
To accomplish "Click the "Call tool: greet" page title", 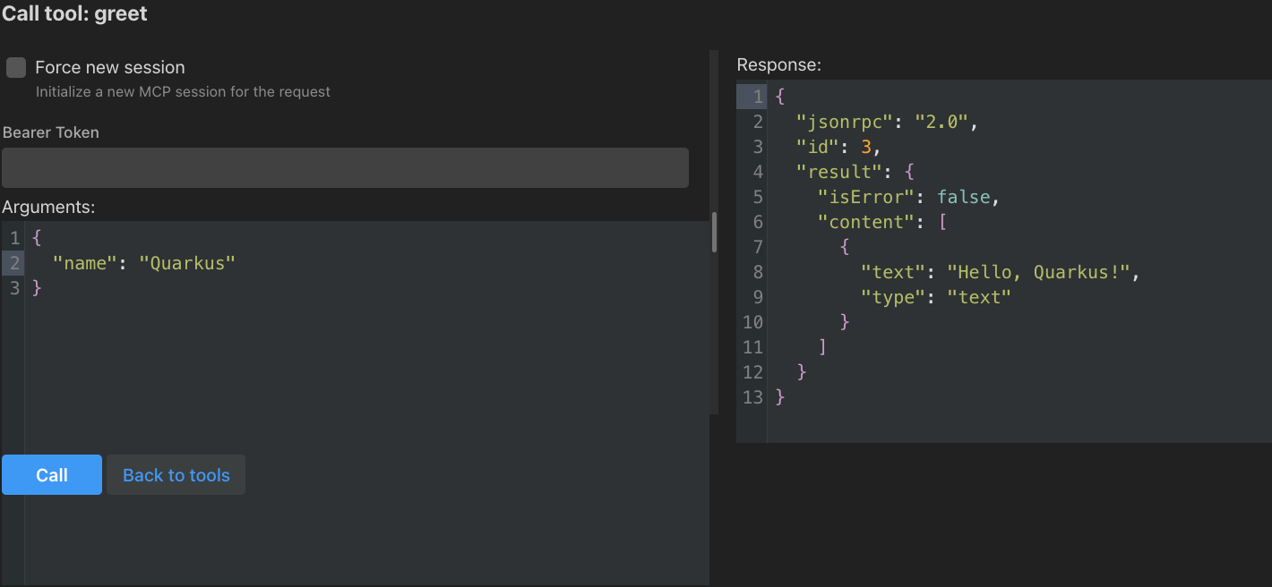I will pos(74,13).
